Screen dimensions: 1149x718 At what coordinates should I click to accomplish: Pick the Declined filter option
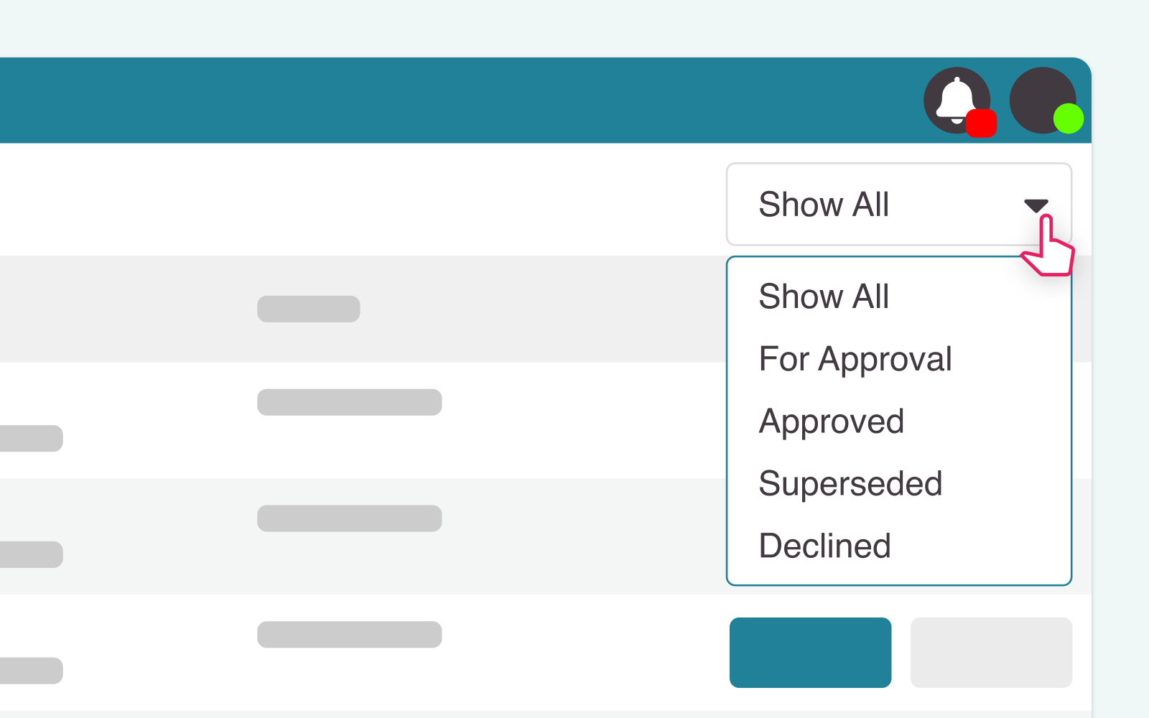coord(825,546)
